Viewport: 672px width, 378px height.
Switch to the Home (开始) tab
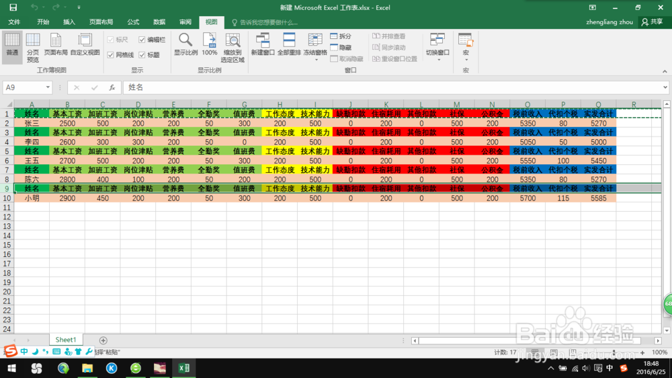[x=43, y=22]
